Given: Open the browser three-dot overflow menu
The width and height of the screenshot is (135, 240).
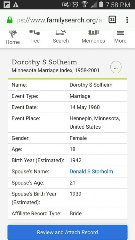Looking at the screenshot, I should coord(127,20).
